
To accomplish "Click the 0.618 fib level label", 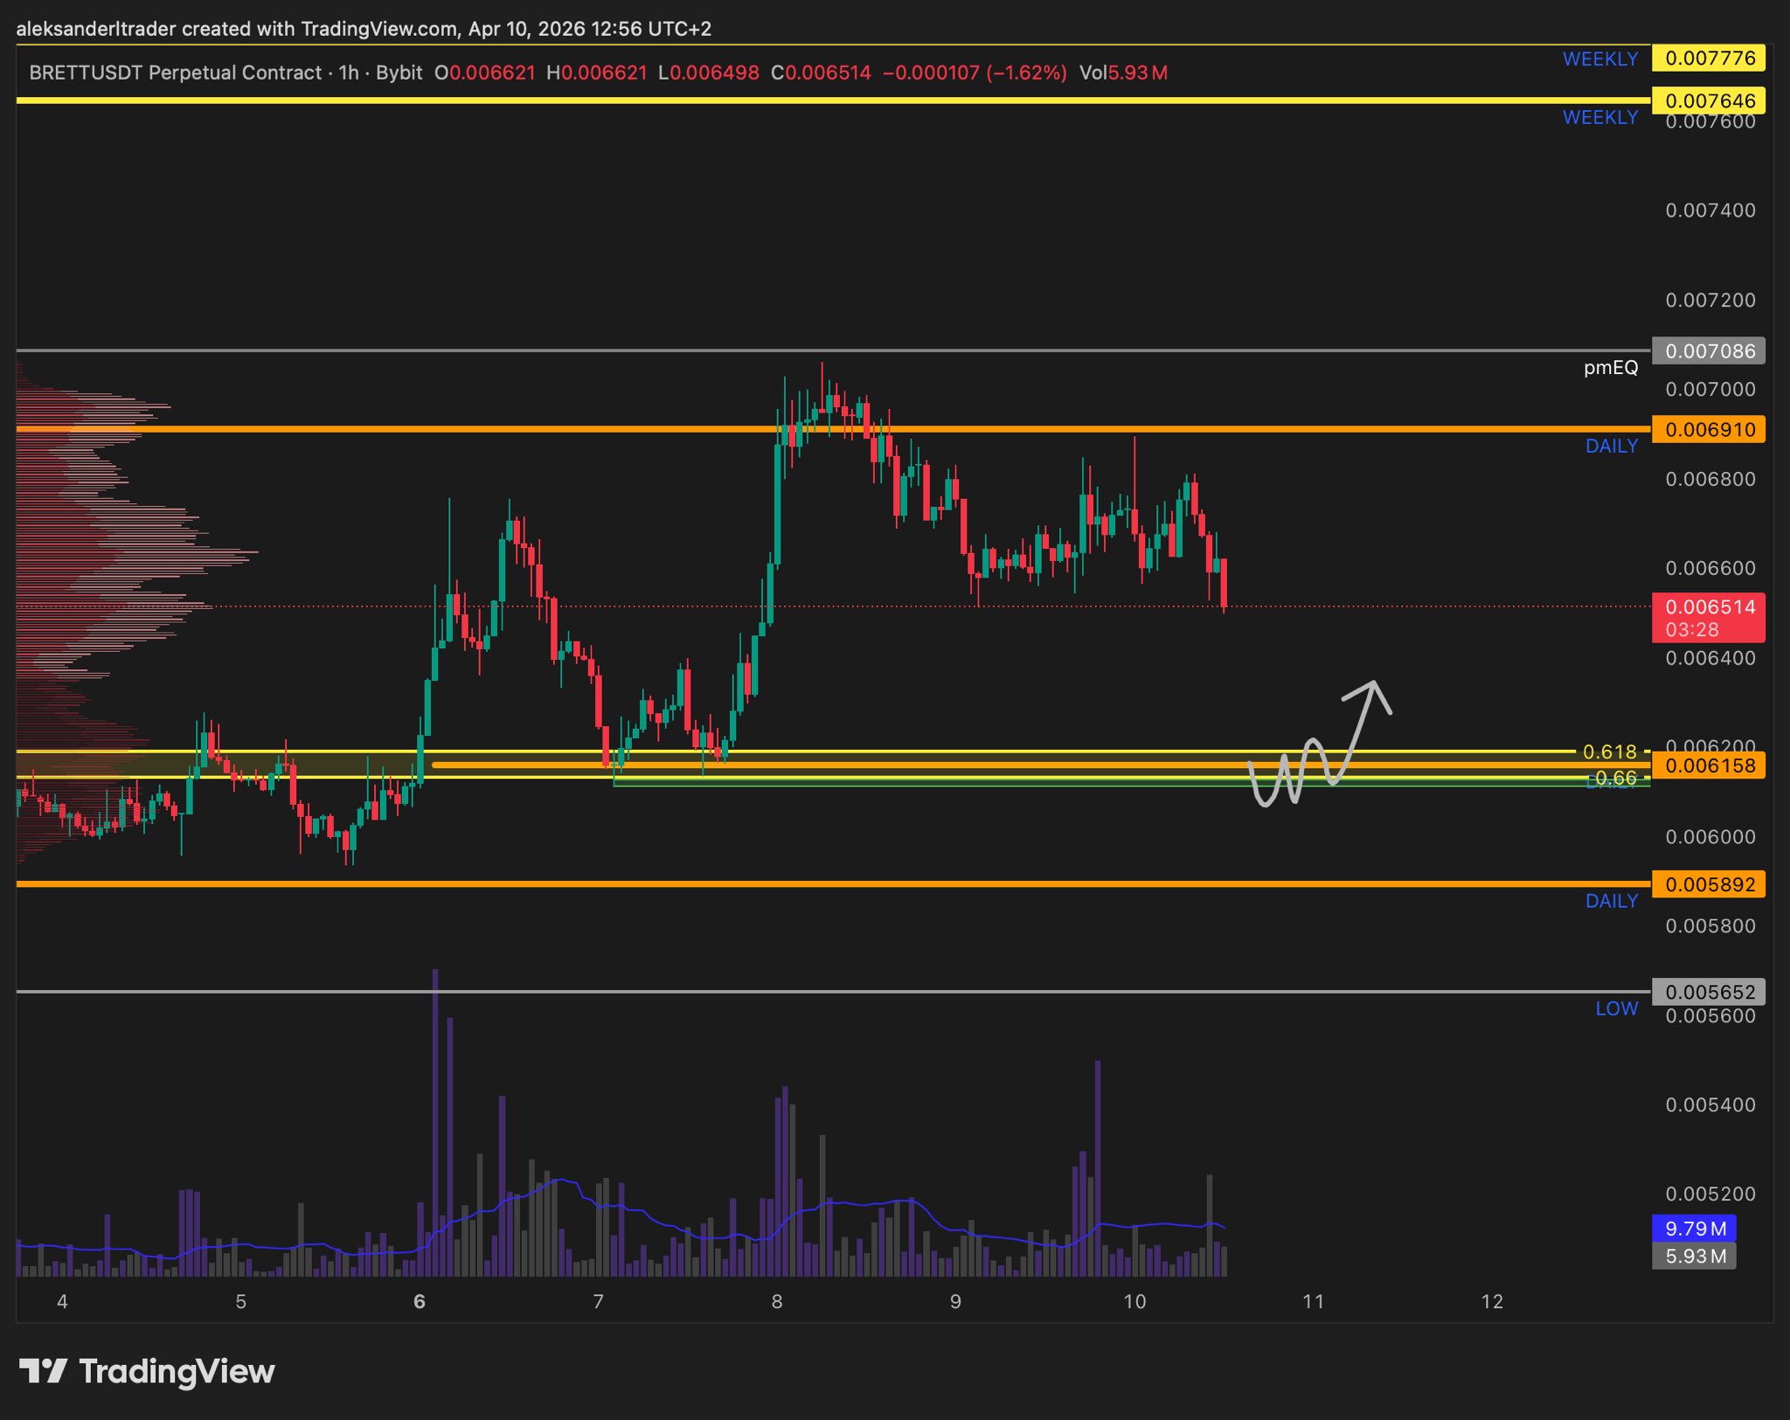I will point(1609,752).
